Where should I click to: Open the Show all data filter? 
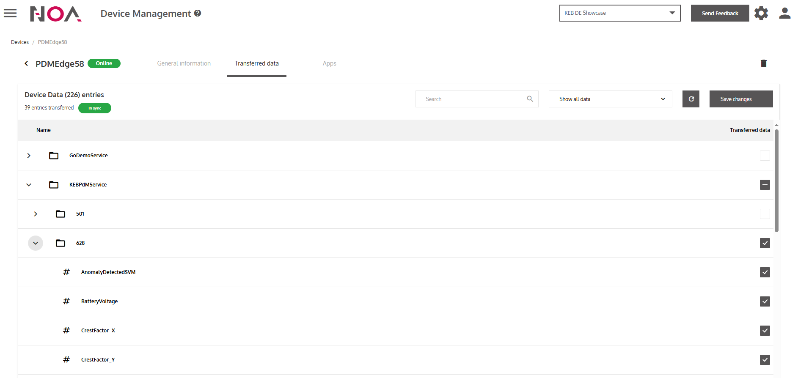pyautogui.click(x=610, y=99)
